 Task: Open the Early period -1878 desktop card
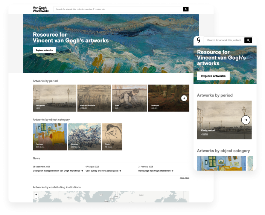(x=55, y=98)
